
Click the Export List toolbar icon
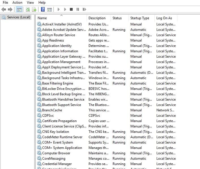click(x=34, y=9)
